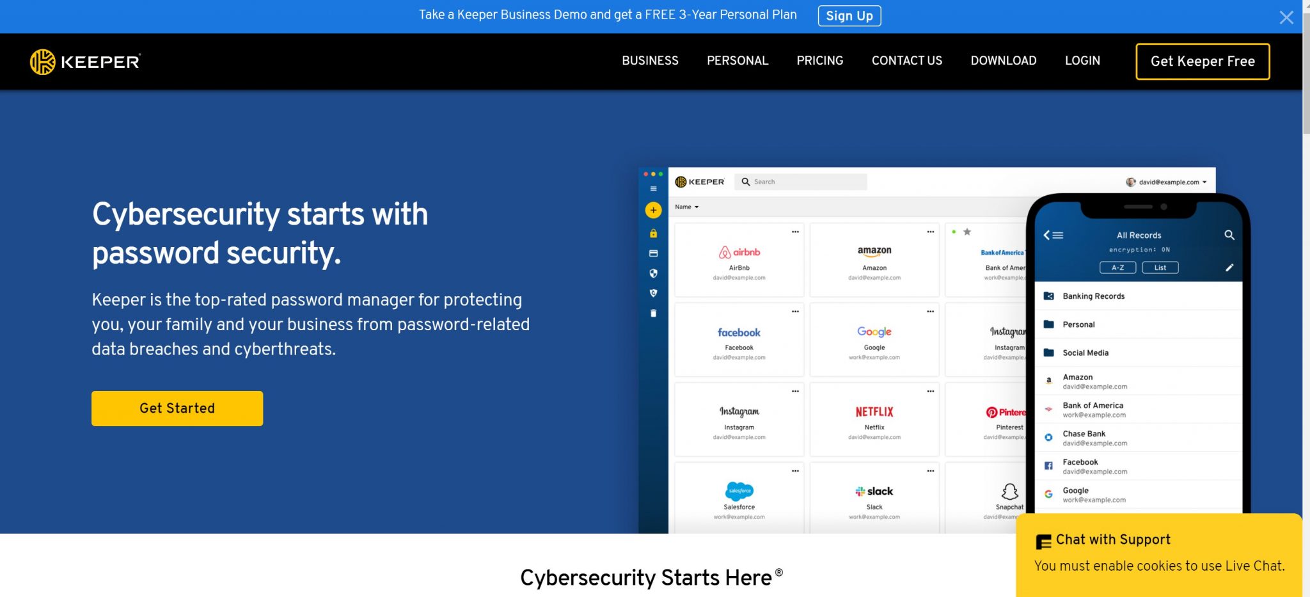Open options menu on Netflix card

(931, 391)
